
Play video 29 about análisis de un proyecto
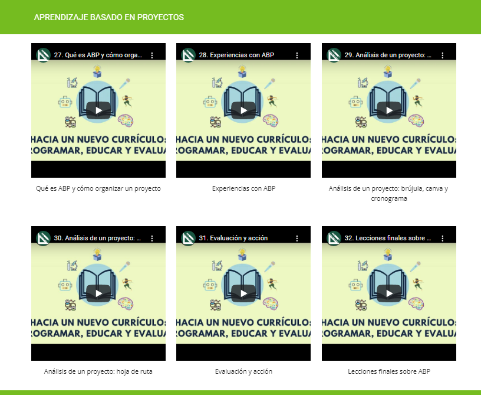point(388,110)
